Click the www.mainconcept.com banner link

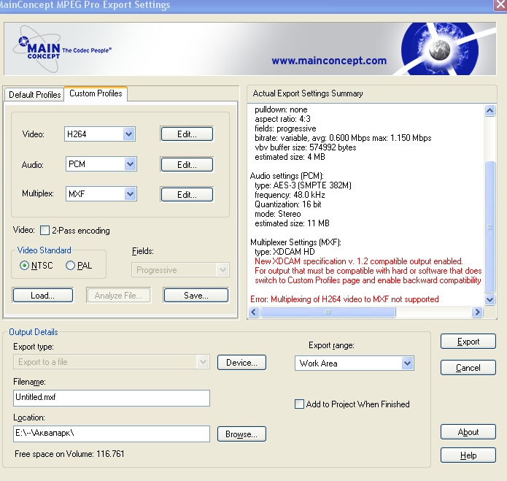329,61
